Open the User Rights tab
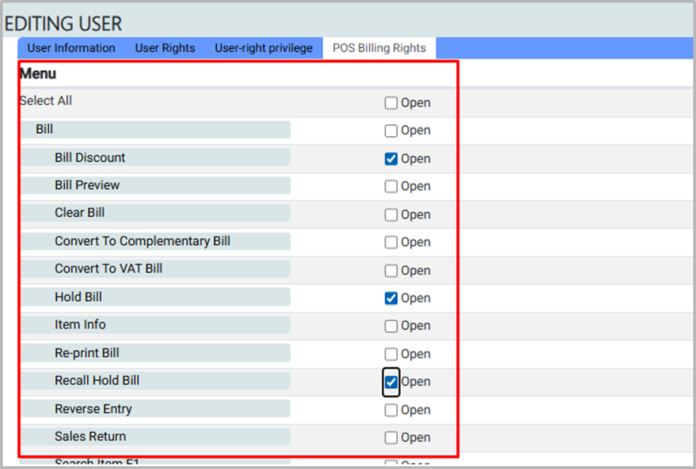696x469 pixels. (165, 48)
